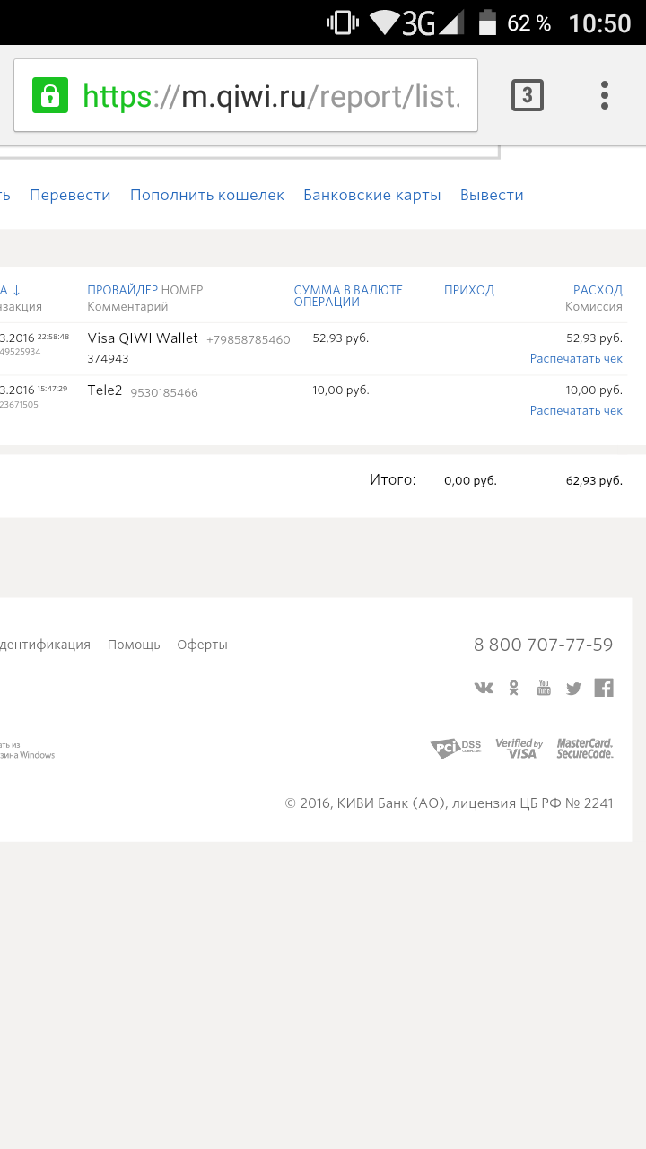Tap the vibrate mode status icon
This screenshot has width=646, height=1149.
tap(343, 22)
